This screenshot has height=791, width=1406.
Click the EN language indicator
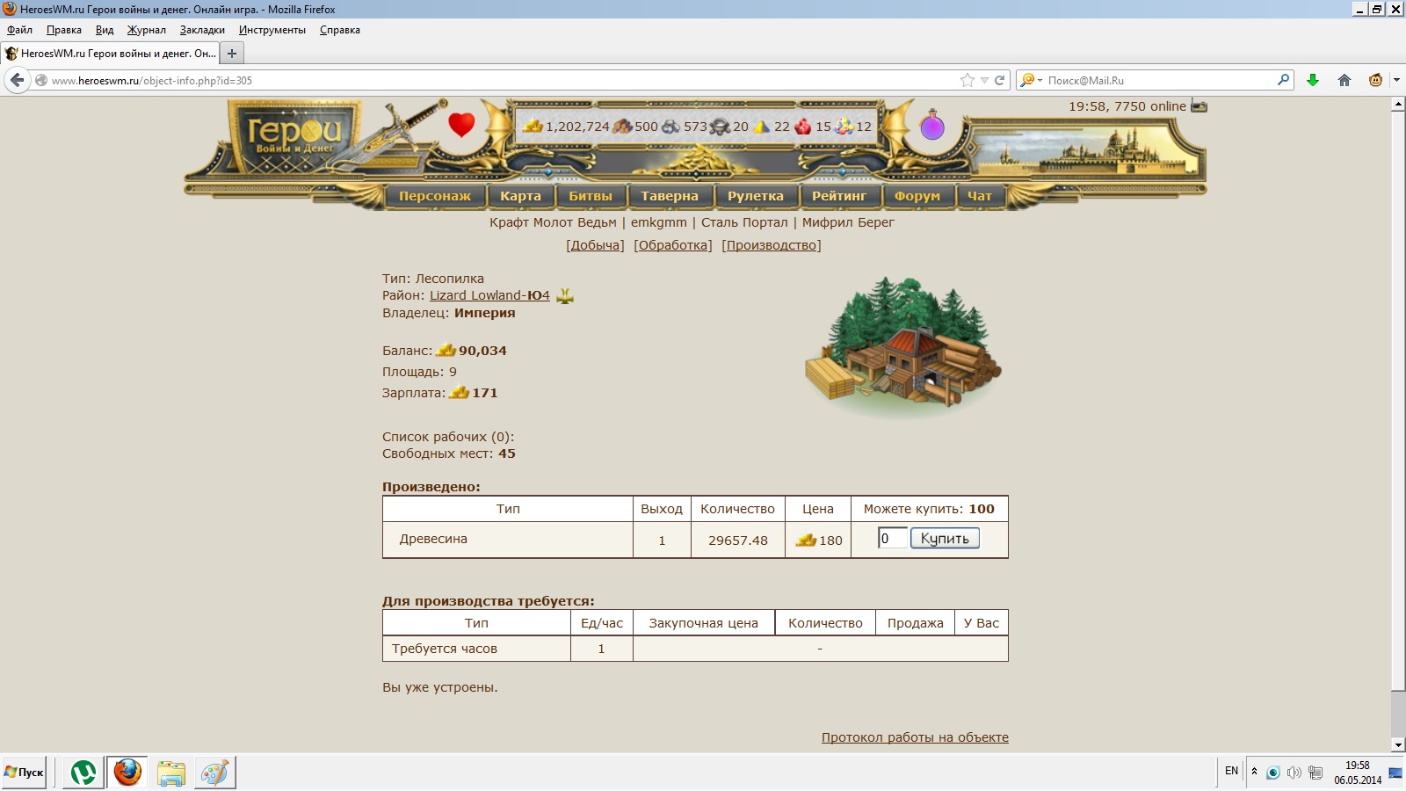1231,771
